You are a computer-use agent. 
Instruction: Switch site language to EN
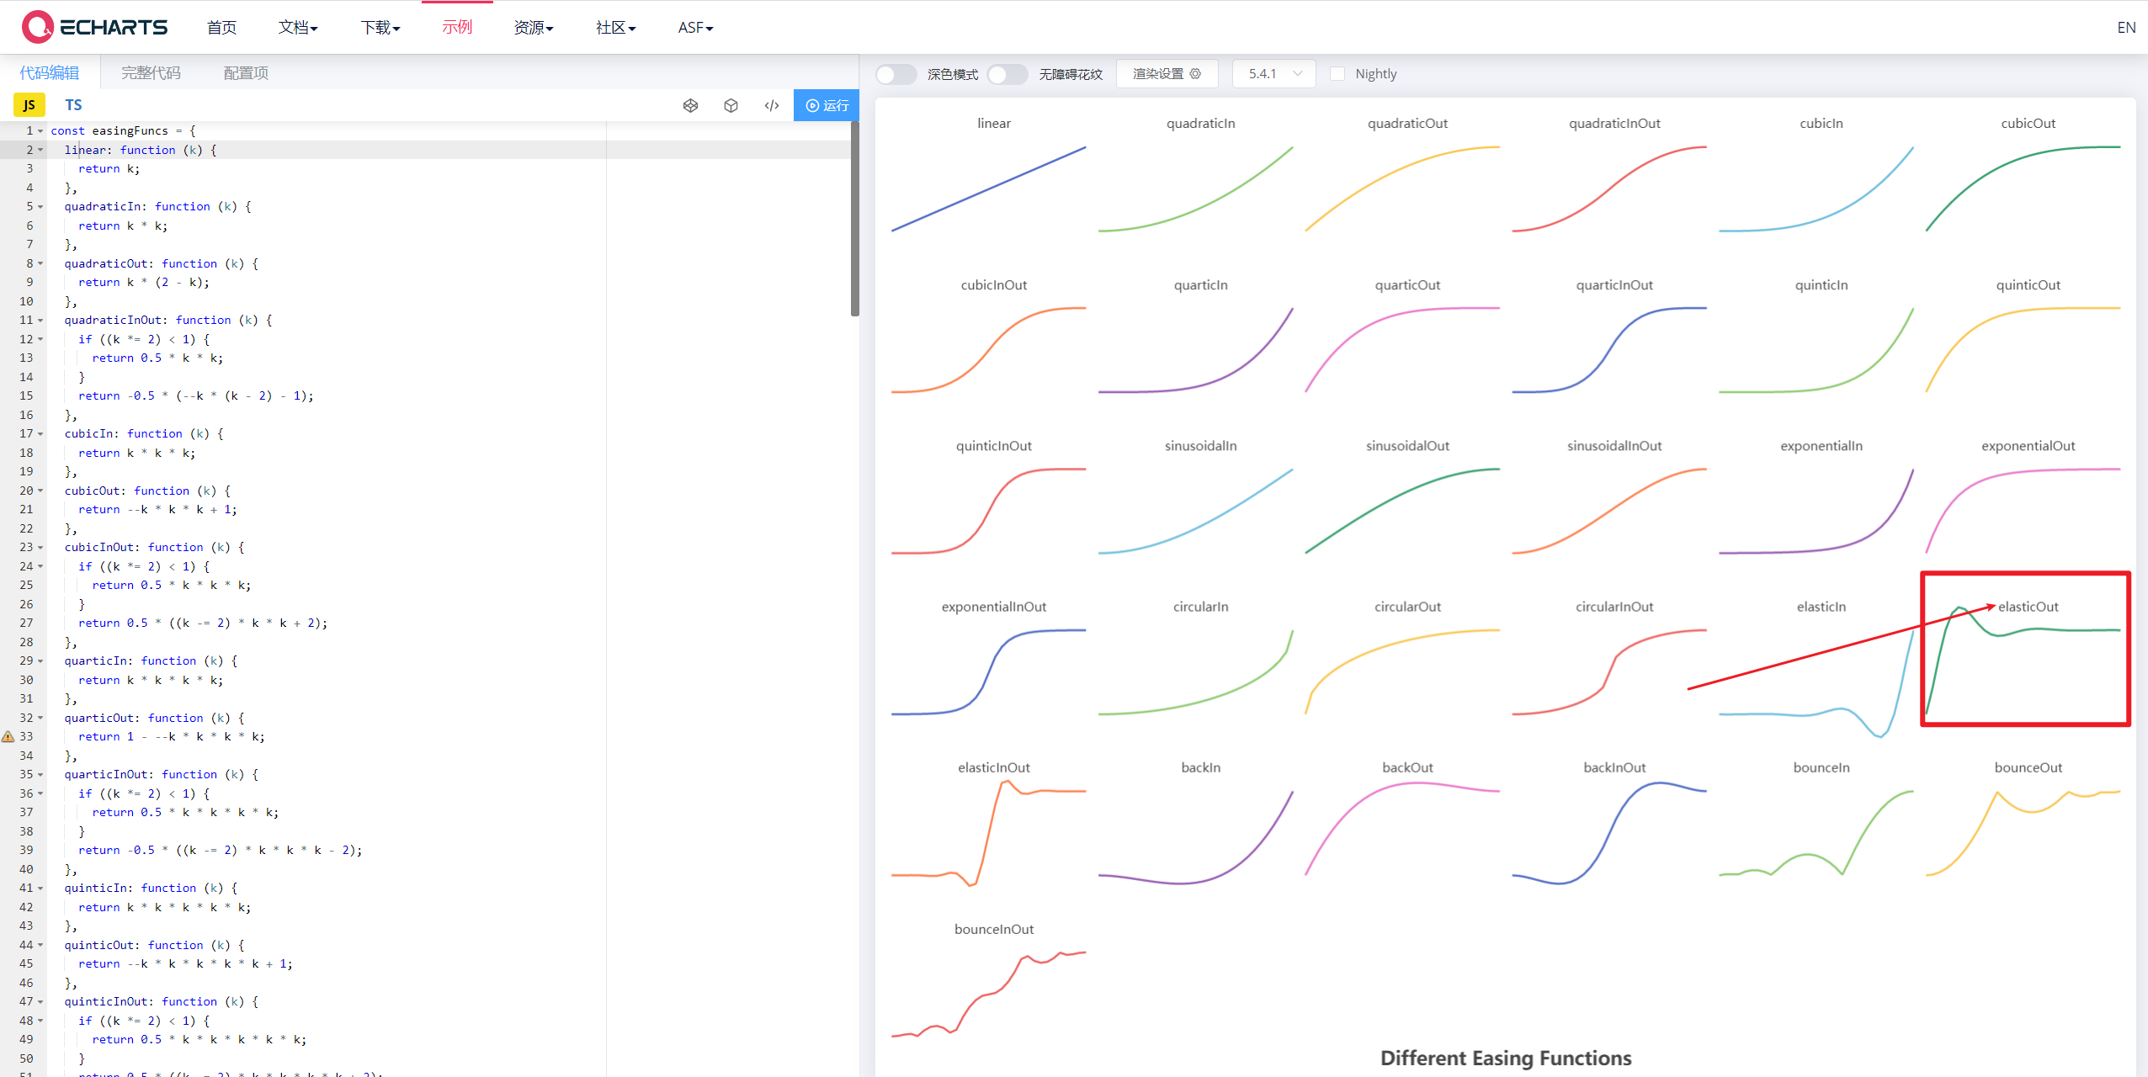2125,28
